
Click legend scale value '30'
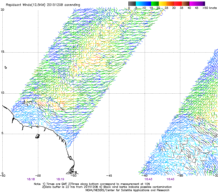[x=174, y=8]
